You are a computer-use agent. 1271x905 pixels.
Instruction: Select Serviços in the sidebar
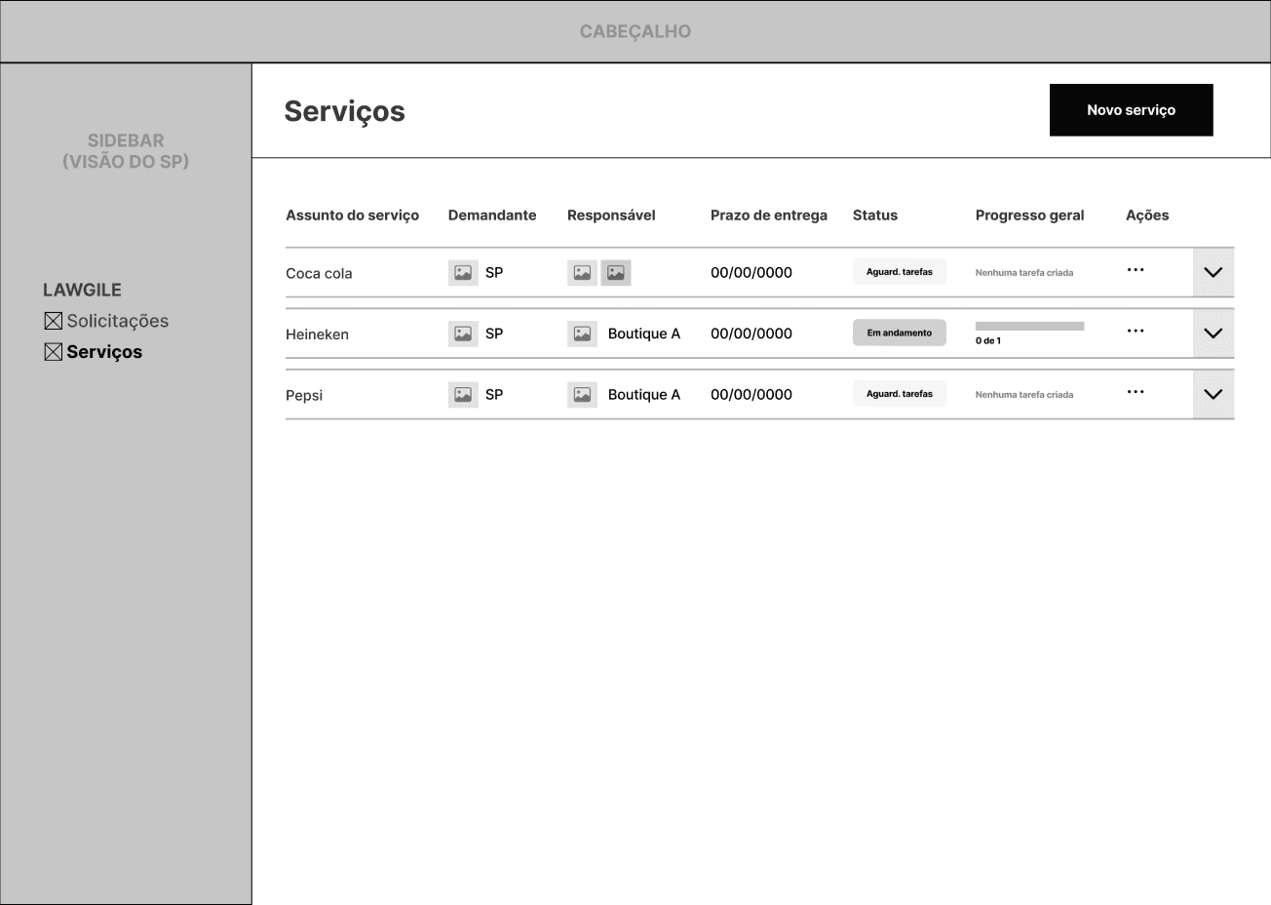pos(104,352)
